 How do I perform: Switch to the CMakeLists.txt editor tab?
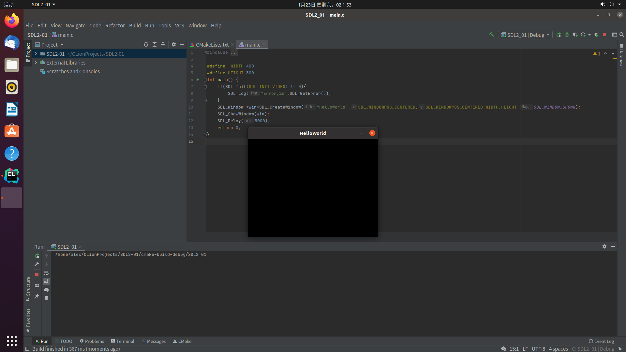pos(212,45)
